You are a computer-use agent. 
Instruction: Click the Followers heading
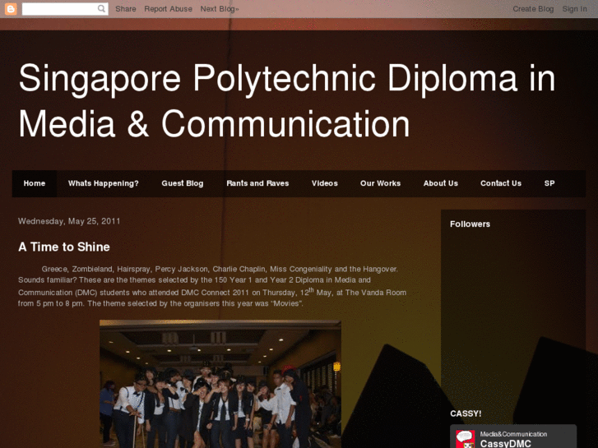coord(470,224)
